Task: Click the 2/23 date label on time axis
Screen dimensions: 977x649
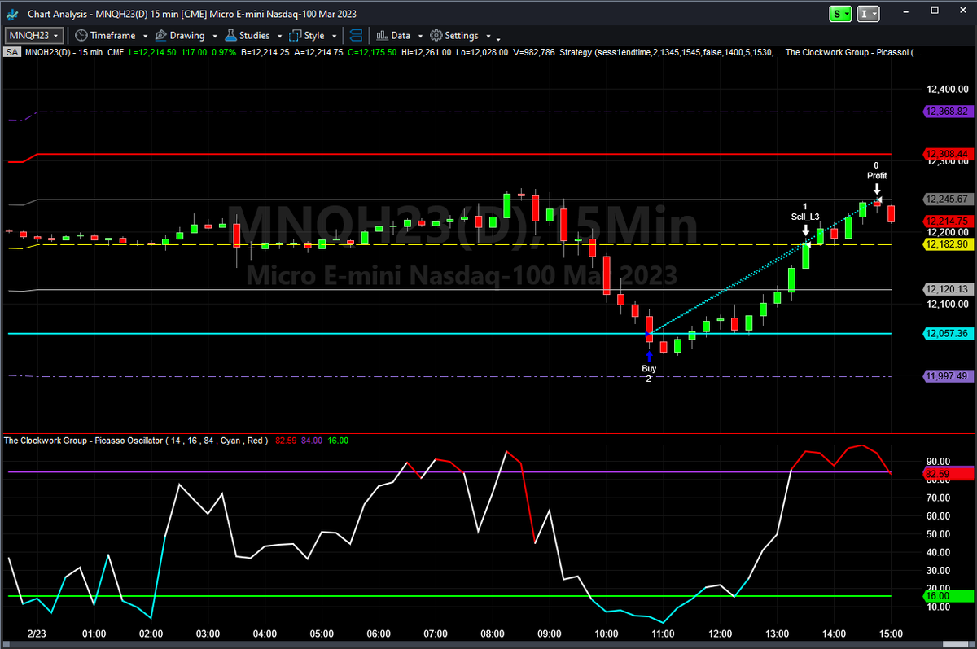Action: click(37, 633)
